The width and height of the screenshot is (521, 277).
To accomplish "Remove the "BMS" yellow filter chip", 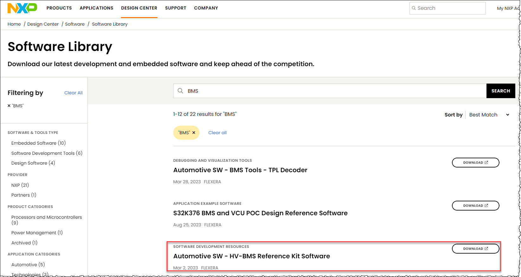I will click(194, 133).
